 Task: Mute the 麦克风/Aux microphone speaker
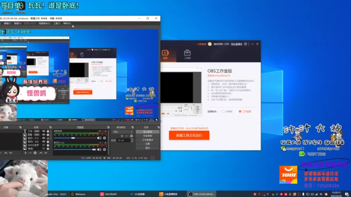point(99,149)
